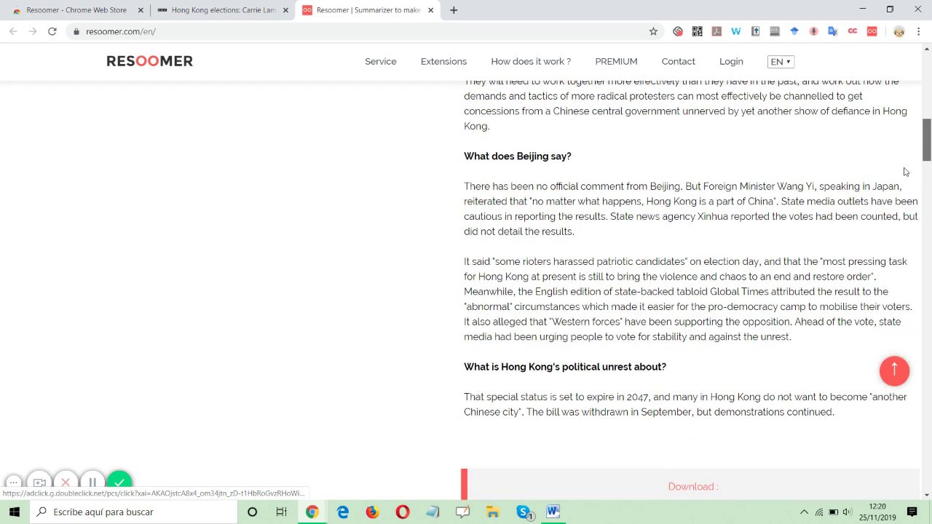This screenshot has width=932, height=524.
Task: Go to the PREMIUM page
Action: point(616,62)
